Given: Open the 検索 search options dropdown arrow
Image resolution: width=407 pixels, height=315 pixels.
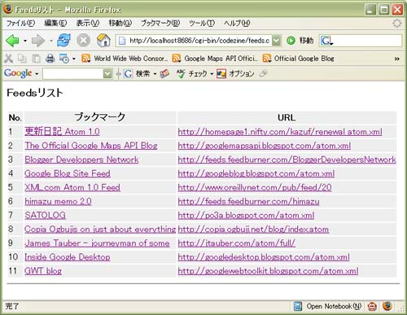Looking at the screenshot, I should click(x=155, y=74).
